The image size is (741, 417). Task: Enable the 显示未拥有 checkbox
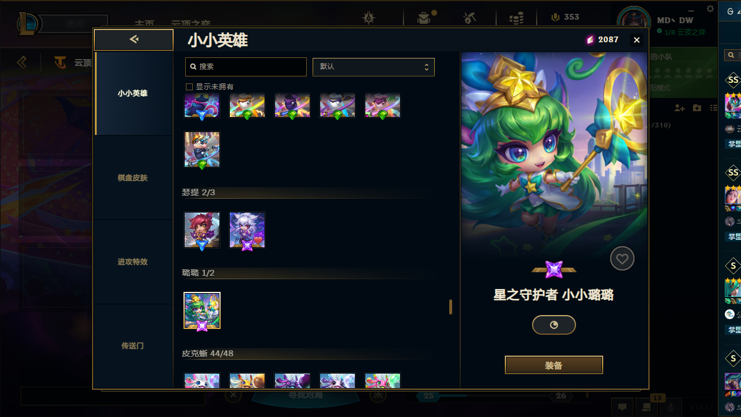click(189, 87)
